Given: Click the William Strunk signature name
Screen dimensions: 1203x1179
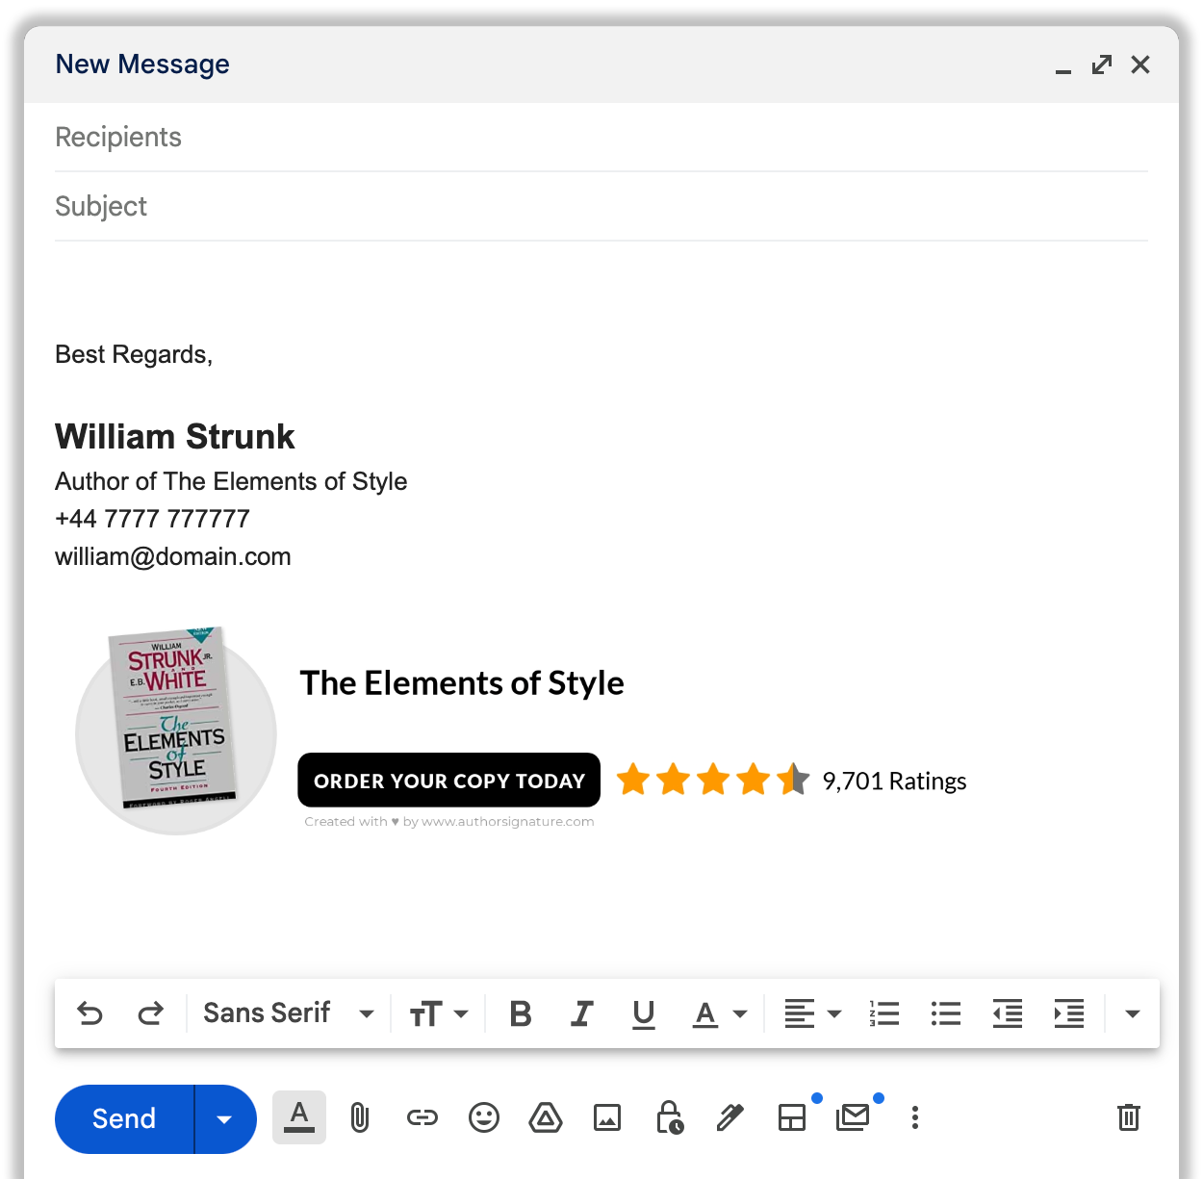Looking at the screenshot, I should tap(175, 436).
